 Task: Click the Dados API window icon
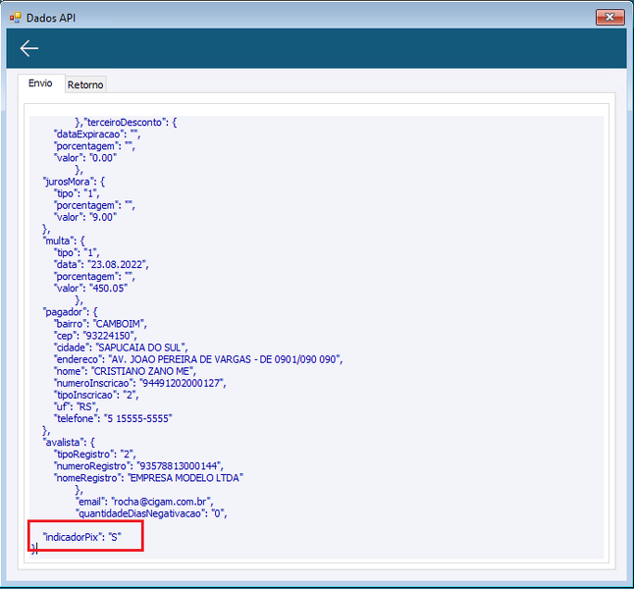(x=15, y=18)
